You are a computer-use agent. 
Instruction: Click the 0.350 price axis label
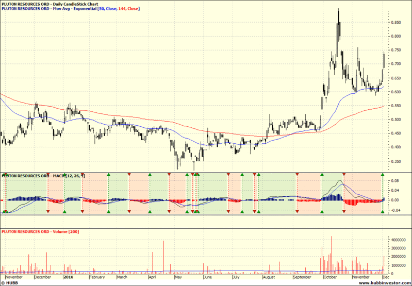(395, 161)
